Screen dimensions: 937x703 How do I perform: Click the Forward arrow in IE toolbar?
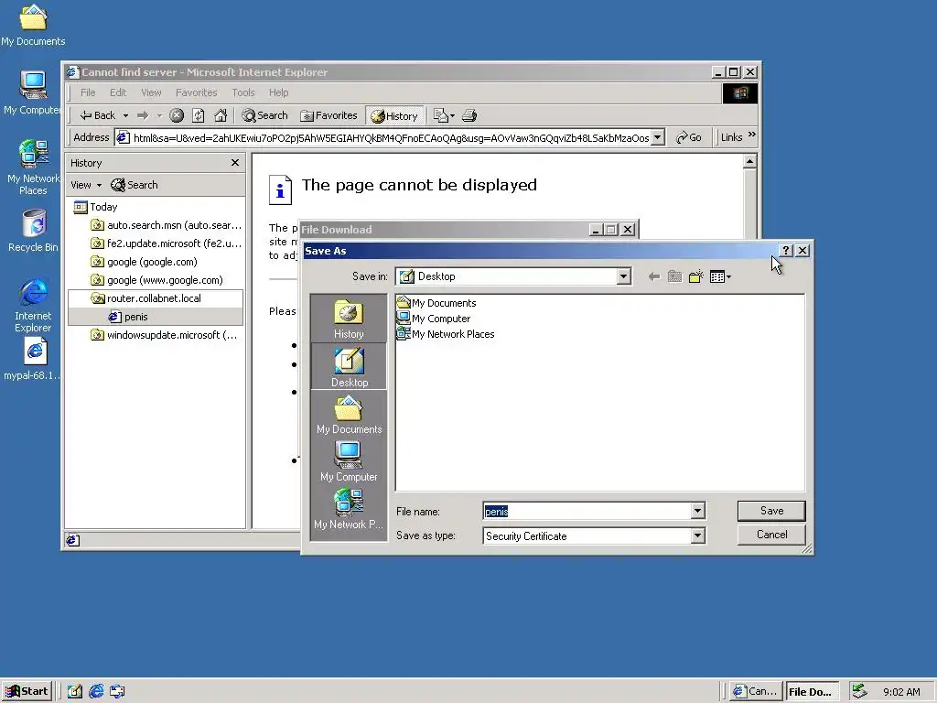tap(142, 115)
